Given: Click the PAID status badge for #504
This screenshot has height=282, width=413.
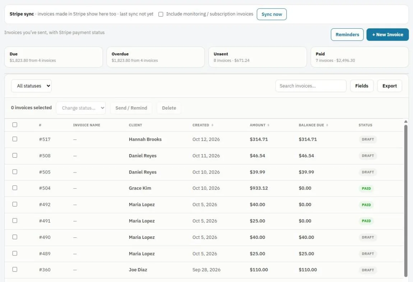Looking at the screenshot, I should tap(366, 189).
